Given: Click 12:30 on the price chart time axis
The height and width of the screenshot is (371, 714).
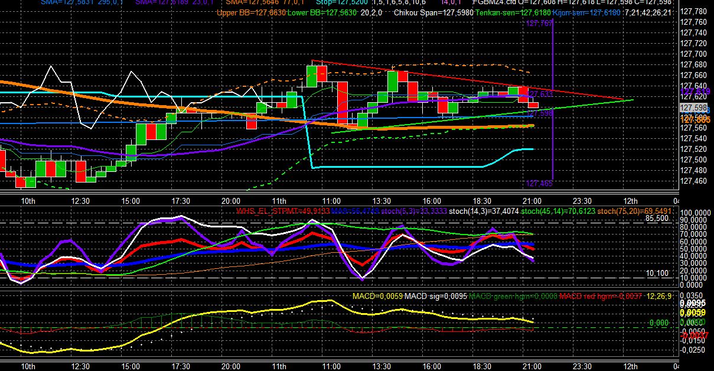Looking at the screenshot, I should tap(80, 201).
